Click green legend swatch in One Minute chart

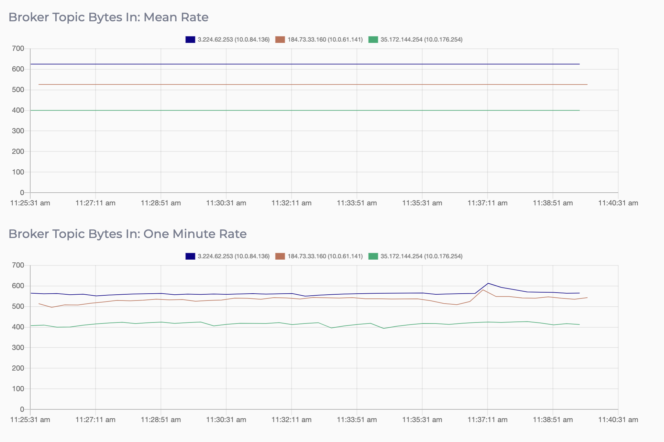373,256
